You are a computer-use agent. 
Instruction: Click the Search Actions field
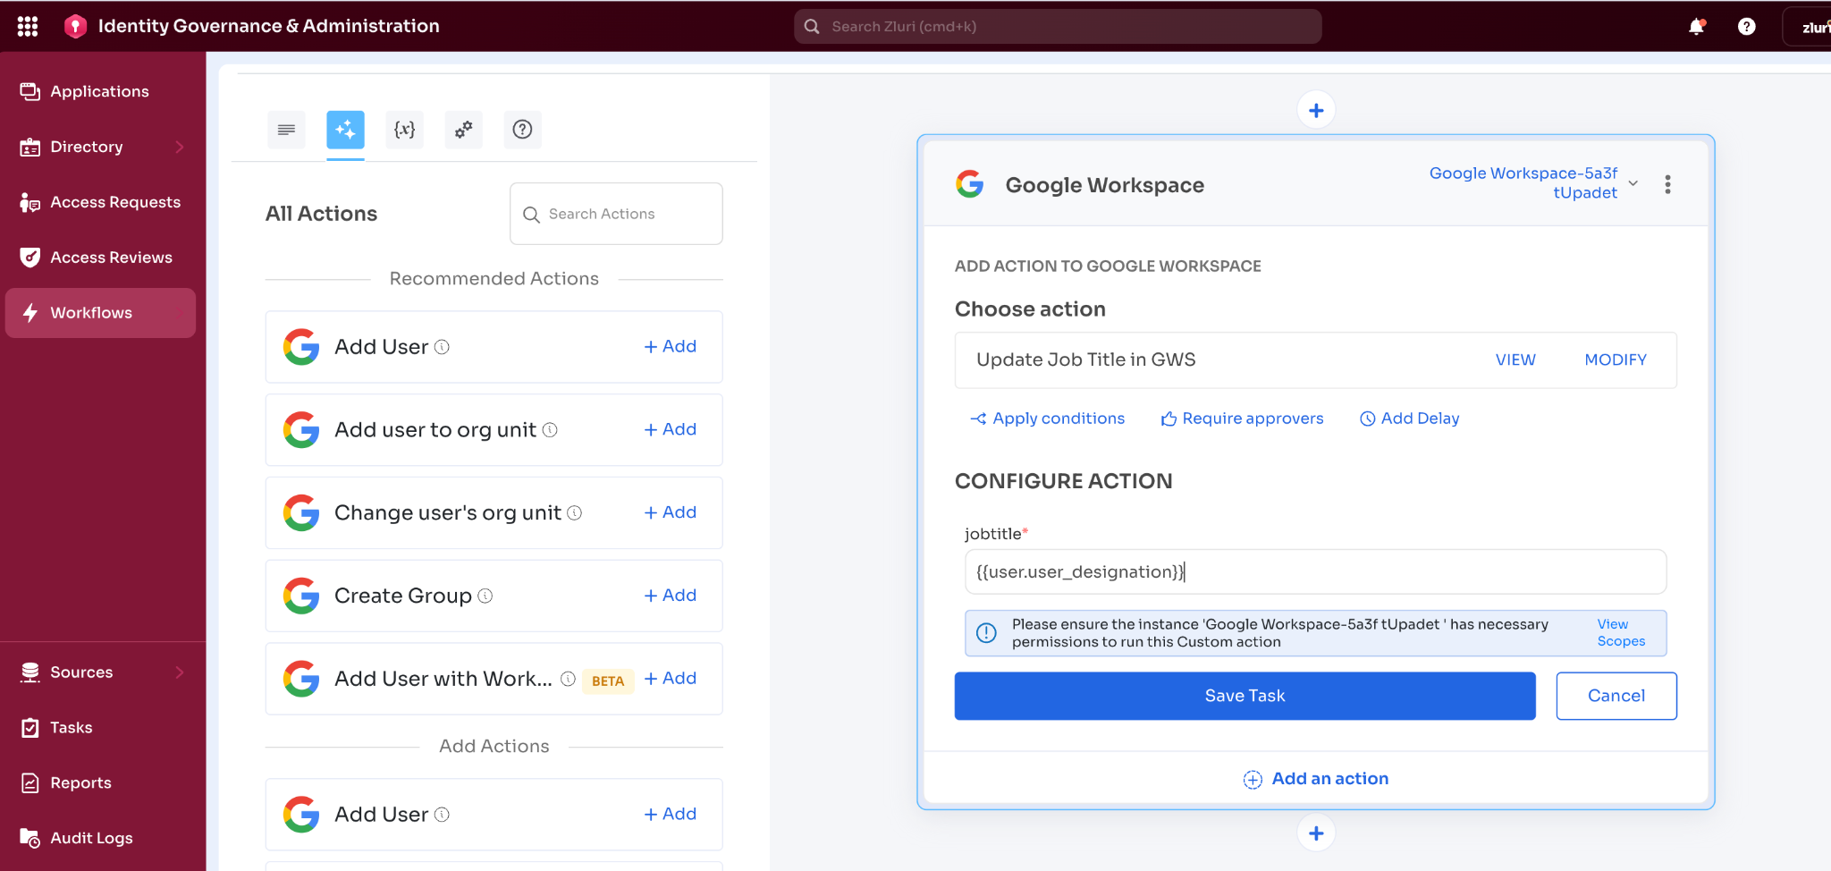coord(616,214)
